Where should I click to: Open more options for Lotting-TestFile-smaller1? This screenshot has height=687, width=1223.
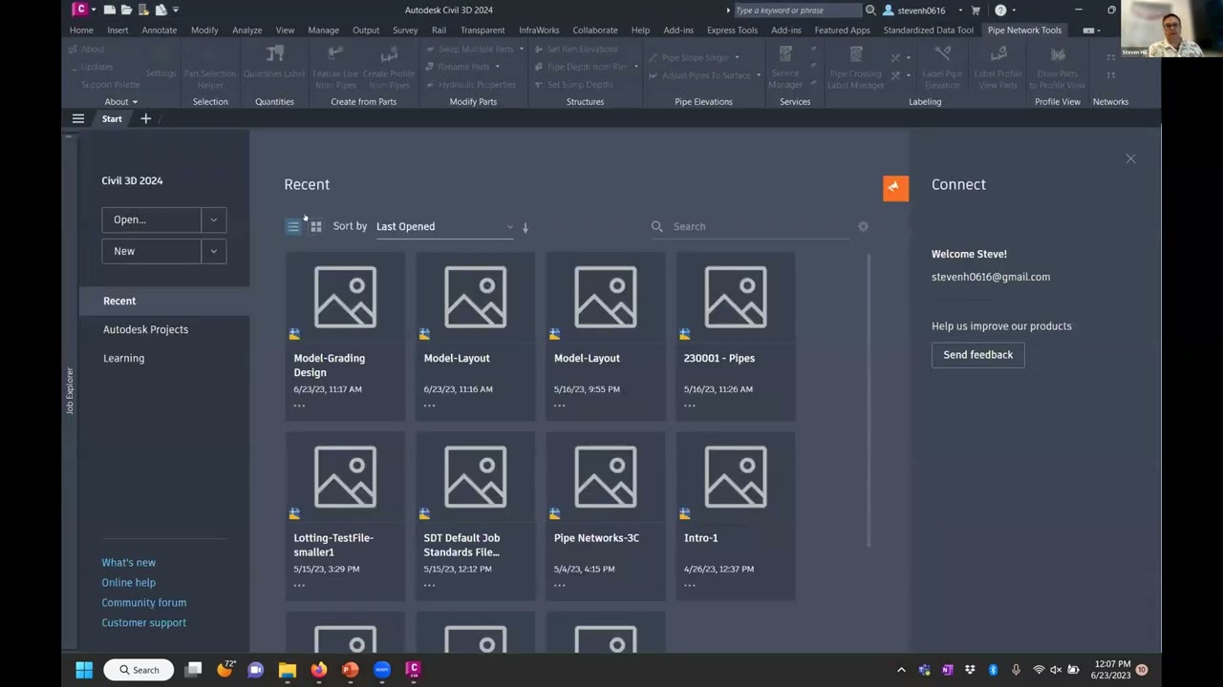299,585
